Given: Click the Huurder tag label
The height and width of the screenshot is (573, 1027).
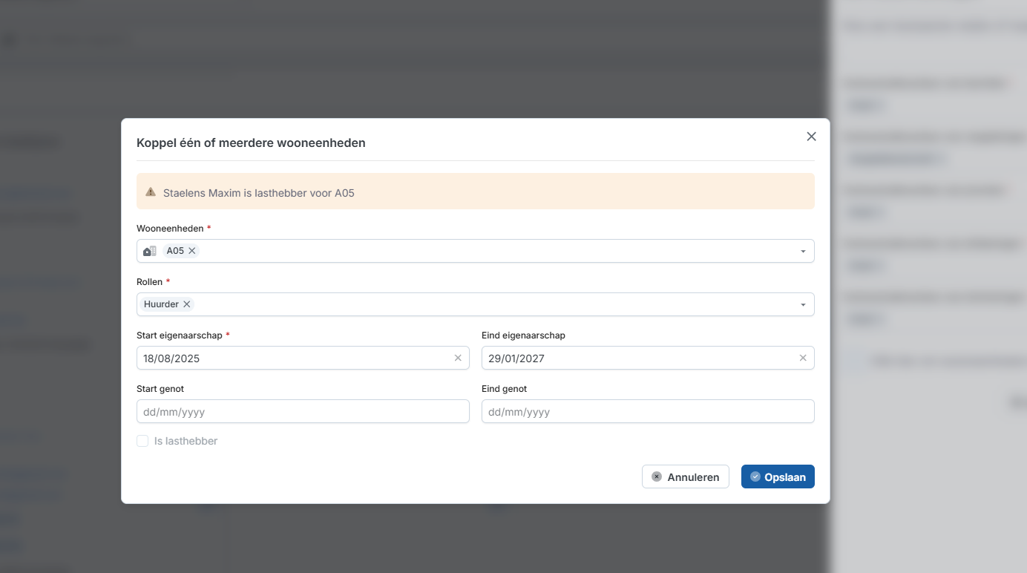Looking at the screenshot, I should click(x=161, y=304).
